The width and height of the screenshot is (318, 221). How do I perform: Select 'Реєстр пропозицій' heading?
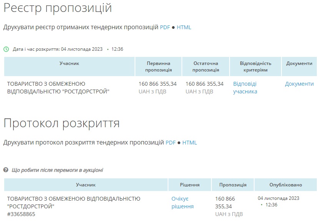click(58, 8)
